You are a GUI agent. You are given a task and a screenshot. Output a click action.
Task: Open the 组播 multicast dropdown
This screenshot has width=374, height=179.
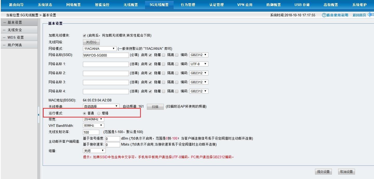94,150
